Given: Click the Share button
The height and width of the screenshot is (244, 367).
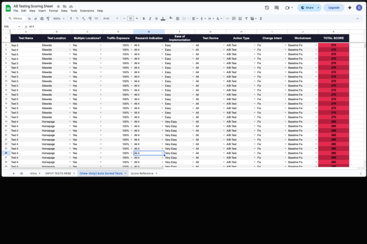Looking at the screenshot, I should point(307,8).
